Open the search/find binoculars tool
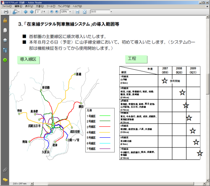This screenshot has height=186, width=210. click(x=15, y=12)
